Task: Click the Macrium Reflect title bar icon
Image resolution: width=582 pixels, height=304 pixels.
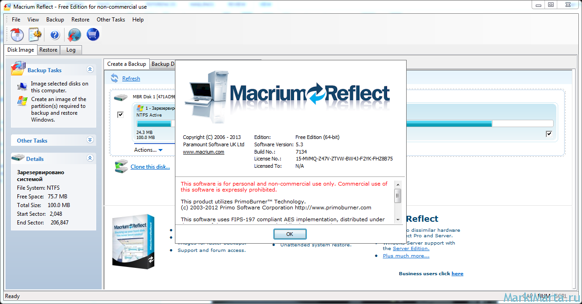Action: [6, 6]
